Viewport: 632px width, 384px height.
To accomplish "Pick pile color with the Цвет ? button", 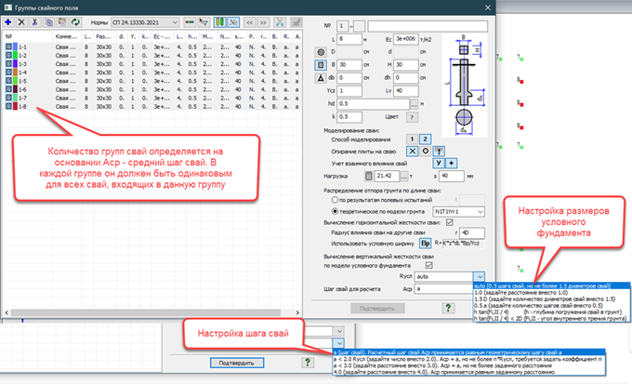I will click(412, 117).
